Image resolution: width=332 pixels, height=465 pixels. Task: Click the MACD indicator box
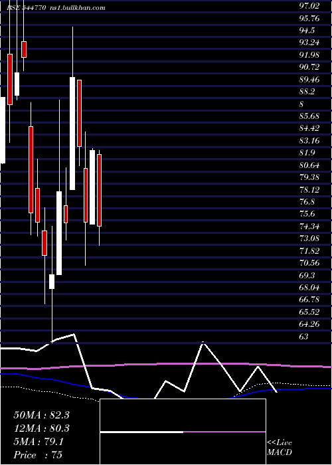coord(183,432)
